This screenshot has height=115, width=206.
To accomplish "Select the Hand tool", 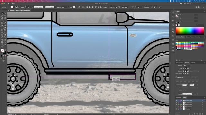I will coord(5,44).
